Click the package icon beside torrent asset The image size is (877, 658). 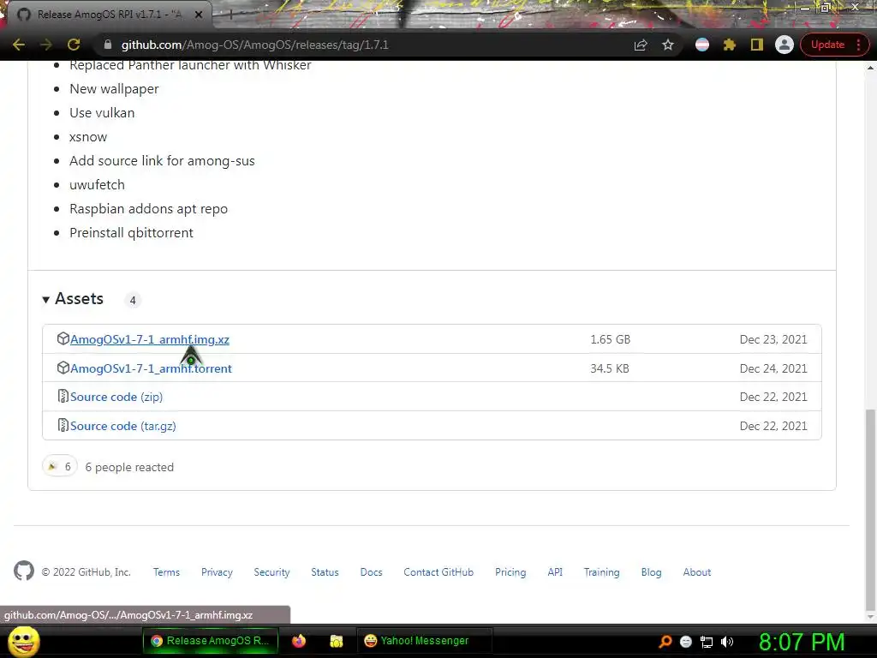(63, 368)
